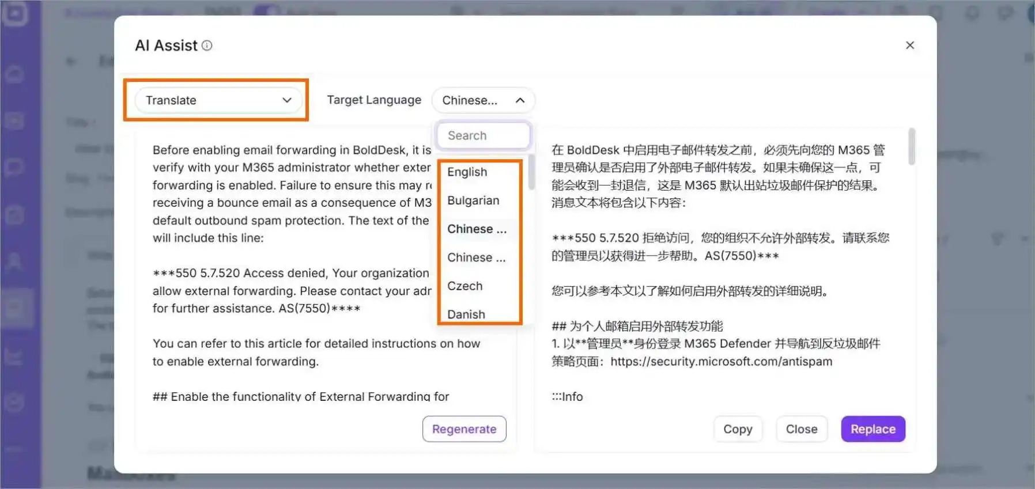Click the 'Target Language' label
The height and width of the screenshot is (489, 1035).
[374, 100]
